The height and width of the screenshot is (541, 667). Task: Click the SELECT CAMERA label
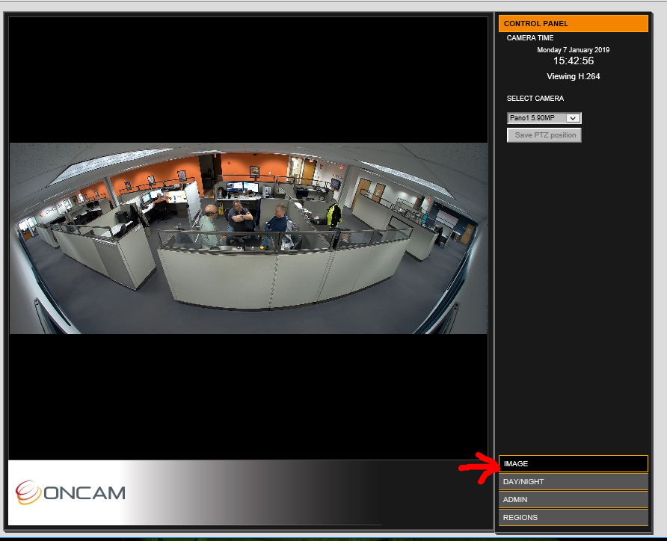point(535,98)
